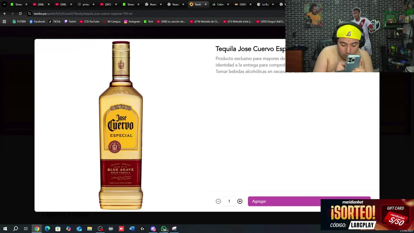
Task: Close the active Tambo tab
Action: (206, 5)
